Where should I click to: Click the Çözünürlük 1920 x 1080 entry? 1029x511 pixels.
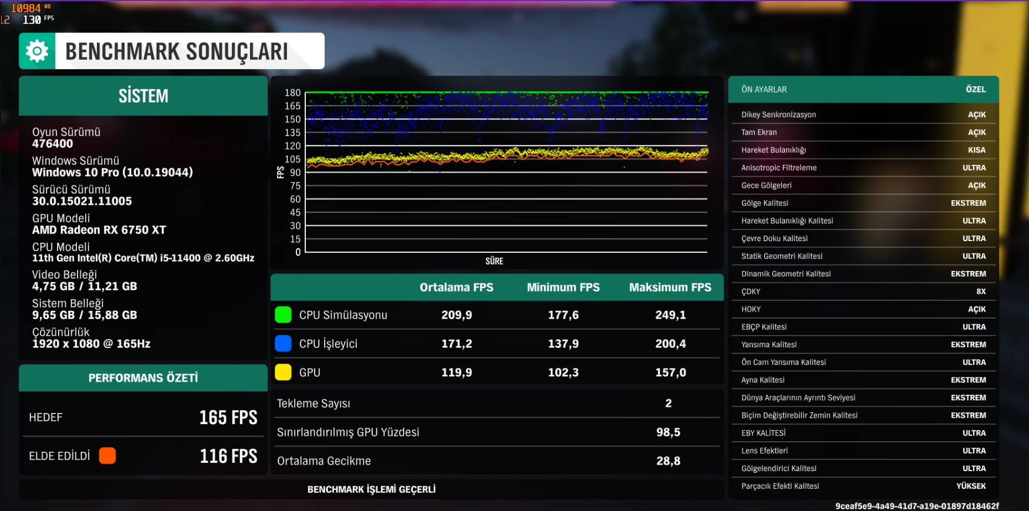(x=91, y=338)
